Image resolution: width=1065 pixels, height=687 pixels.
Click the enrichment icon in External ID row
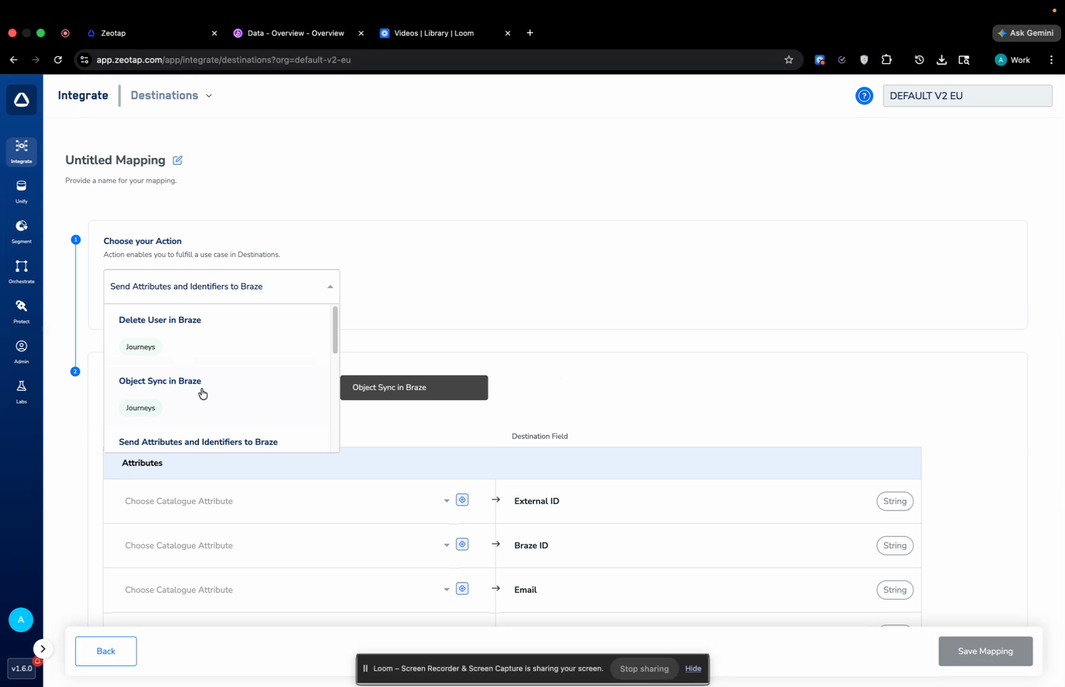click(462, 500)
